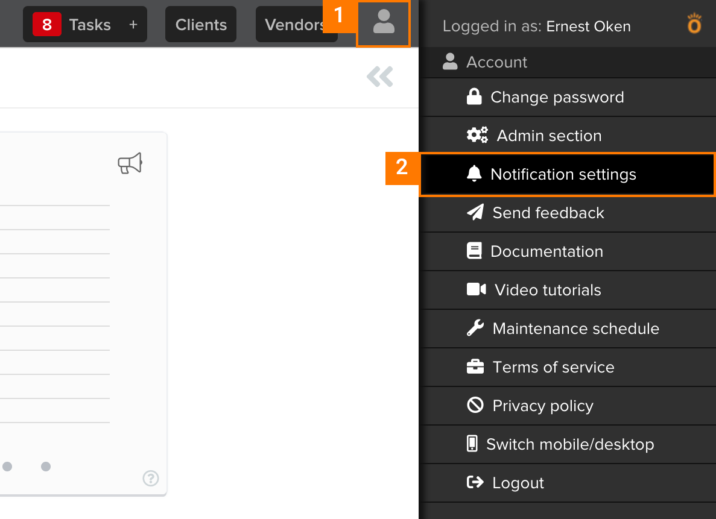This screenshot has width=716, height=519.
Task: Add a new task with the plus icon
Action: [x=134, y=24]
